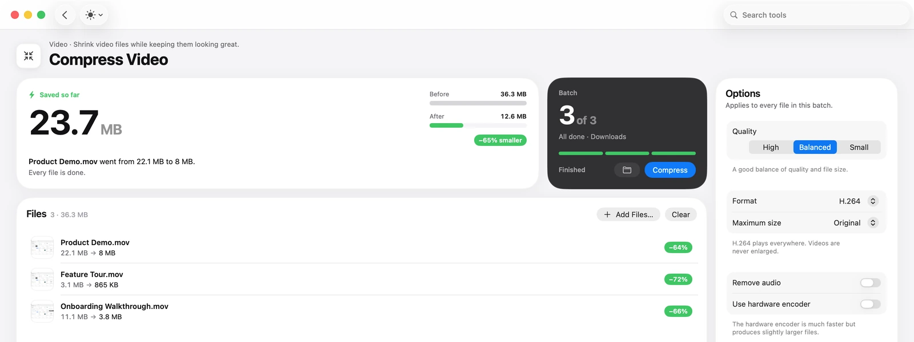Select Small quality
The height and width of the screenshot is (342, 914).
859,147
